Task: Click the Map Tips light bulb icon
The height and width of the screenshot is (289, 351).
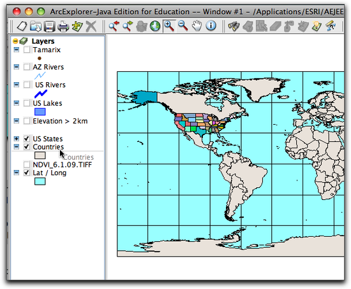Action: (x=317, y=26)
